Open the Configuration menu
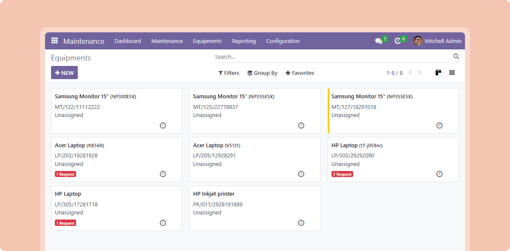This screenshot has height=251, width=510. coord(283,41)
